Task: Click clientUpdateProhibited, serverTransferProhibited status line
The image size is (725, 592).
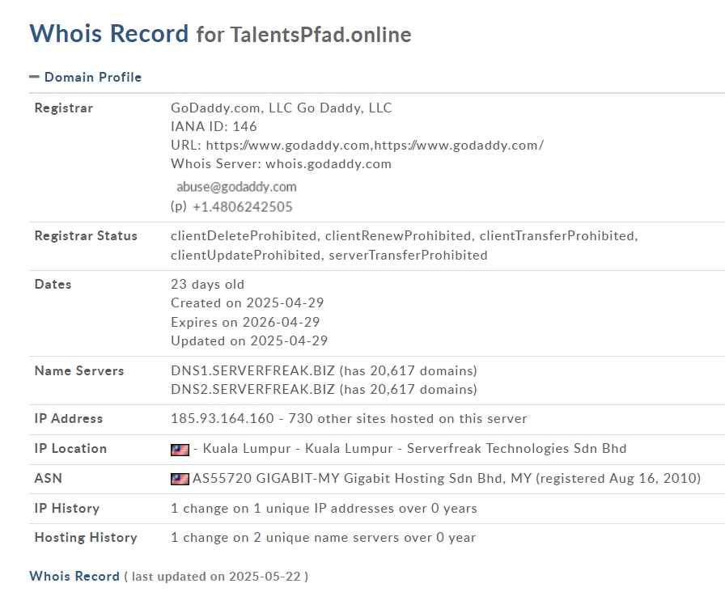Action: point(329,256)
